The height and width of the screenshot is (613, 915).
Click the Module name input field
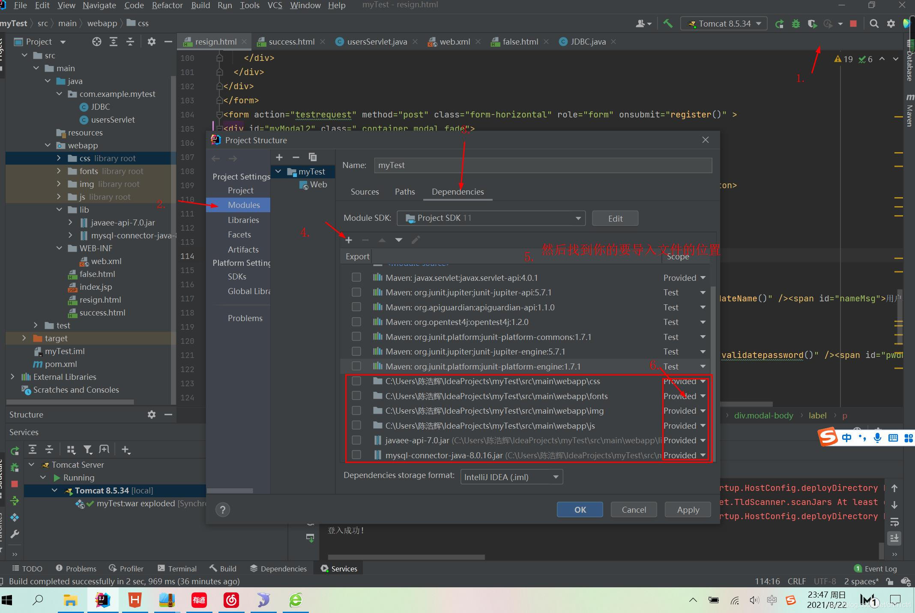coord(543,164)
